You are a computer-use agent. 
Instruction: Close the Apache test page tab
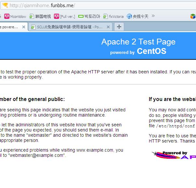(x=24, y=27)
